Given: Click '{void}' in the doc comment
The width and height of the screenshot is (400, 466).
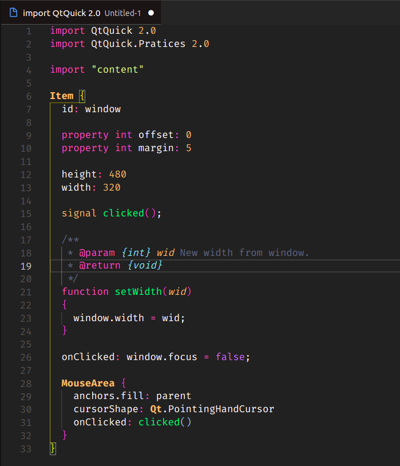Looking at the screenshot, I should pyautogui.click(x=145, y=265).
